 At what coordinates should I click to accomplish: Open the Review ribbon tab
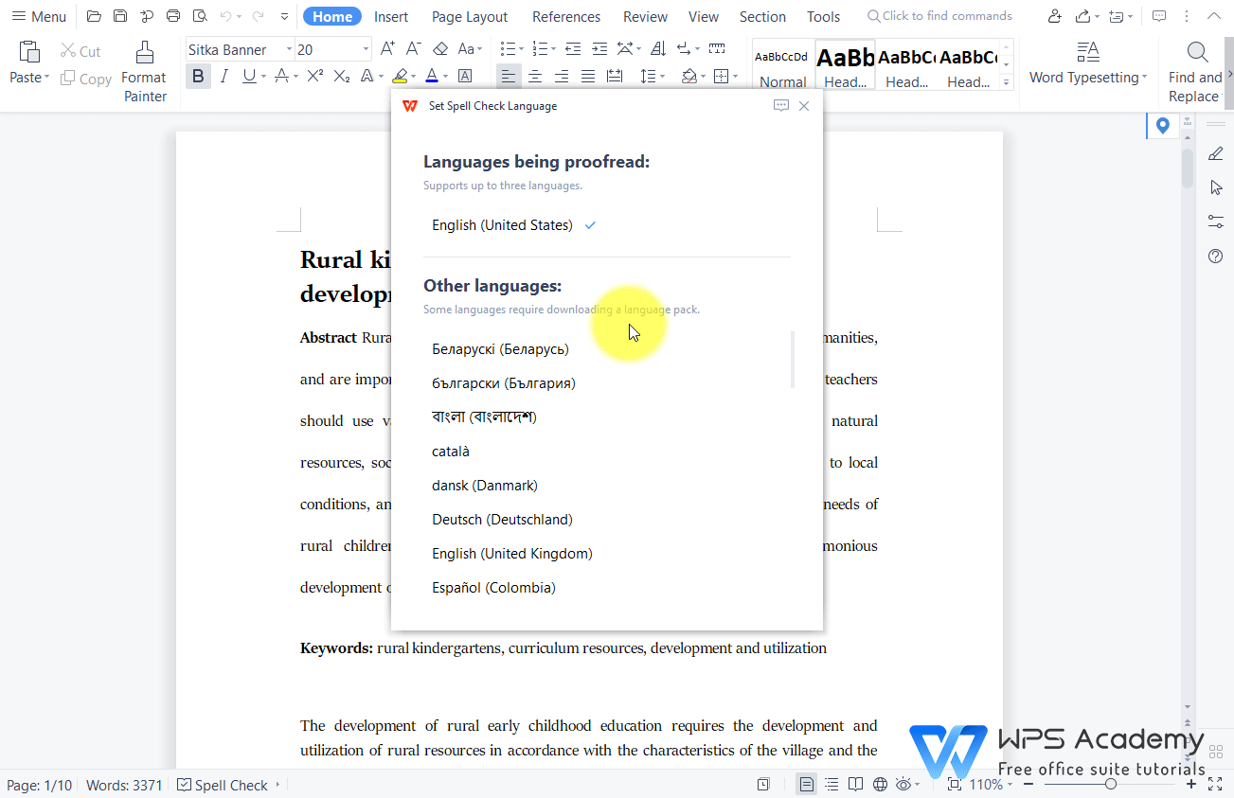645,16
